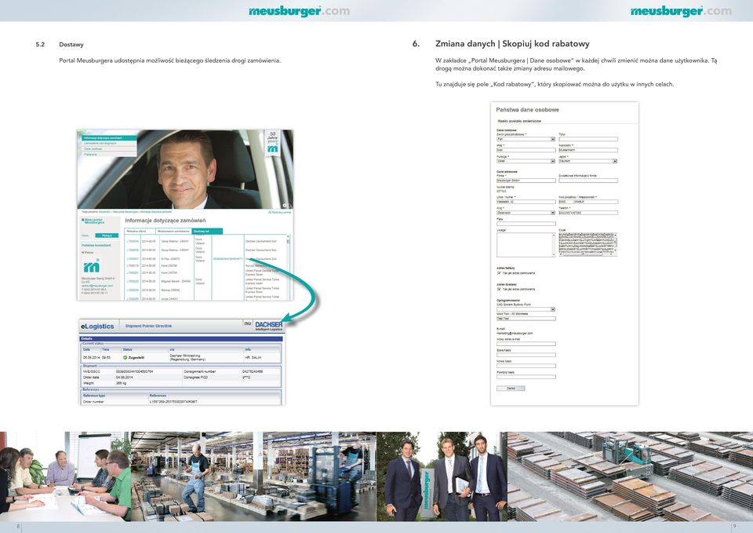Click the small help icon beside the DACHSER logo
This screenshot has height=533, width=753.
click(x=247, y=323)
